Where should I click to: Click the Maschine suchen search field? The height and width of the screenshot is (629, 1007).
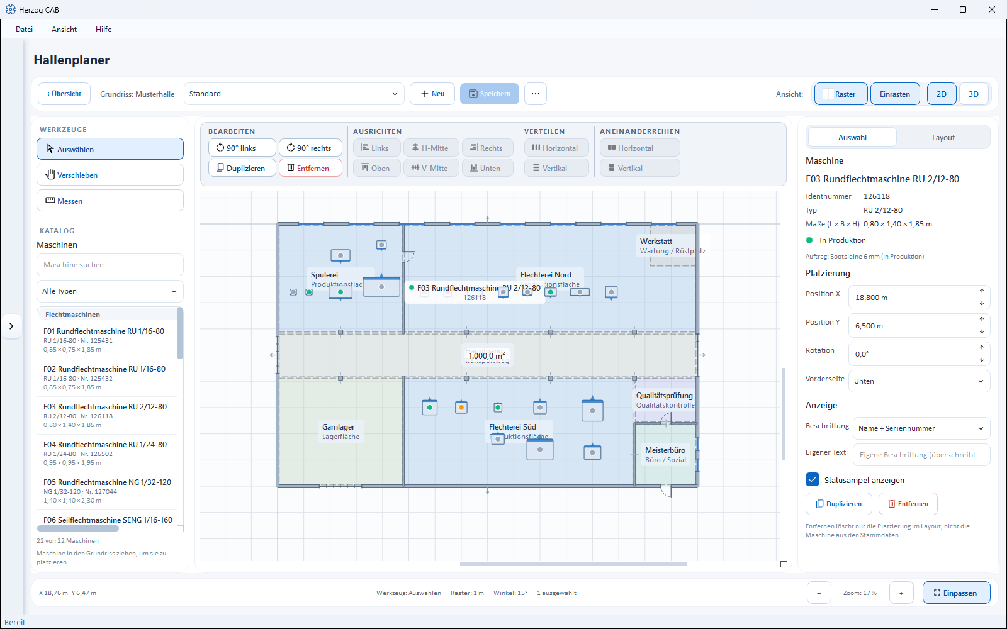110,265
